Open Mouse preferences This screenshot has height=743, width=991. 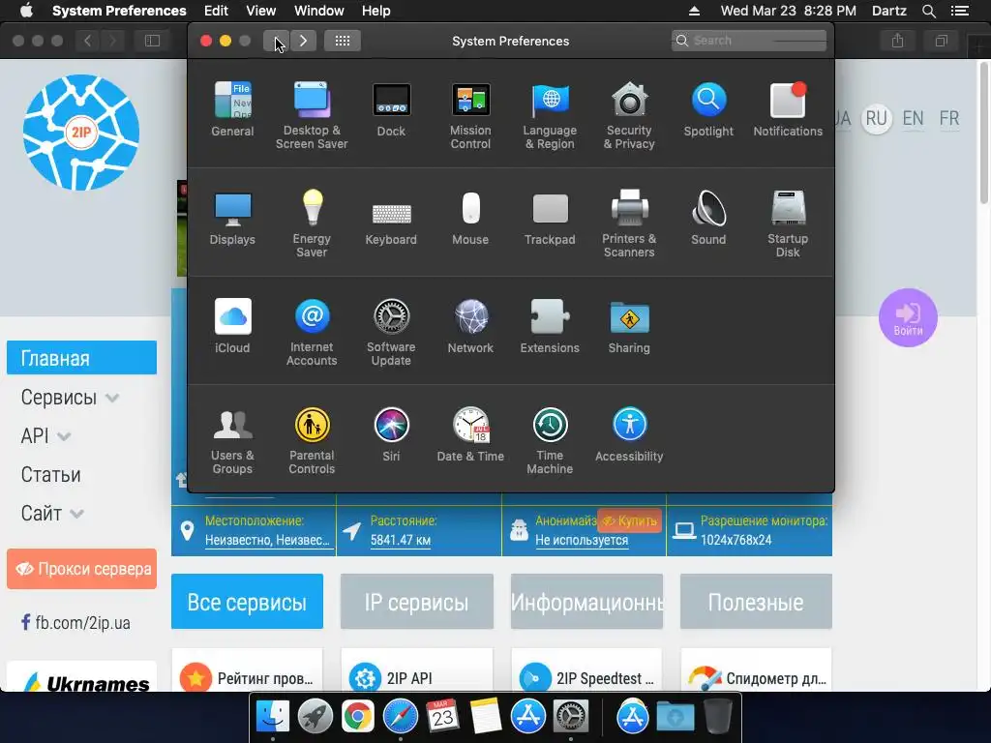[x=470, y=218]
